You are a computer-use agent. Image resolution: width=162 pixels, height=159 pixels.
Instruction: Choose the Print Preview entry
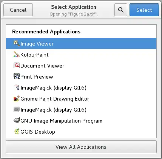tap(81, 77)
